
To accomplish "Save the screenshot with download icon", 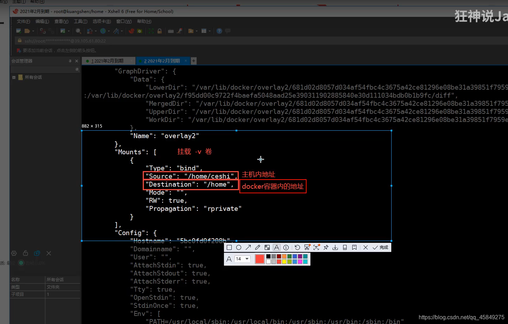I will click(335, 247).
